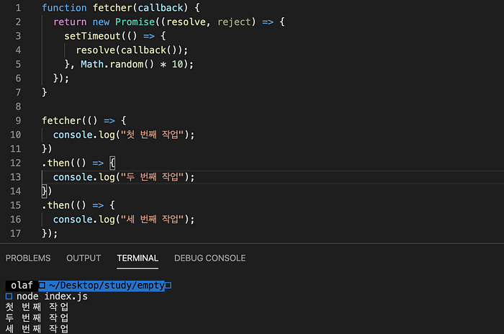This screenshot has width=504, height=334.
Task: Click the 'olaf' prompt segment in terminal
Action: (x=22, y=286)
